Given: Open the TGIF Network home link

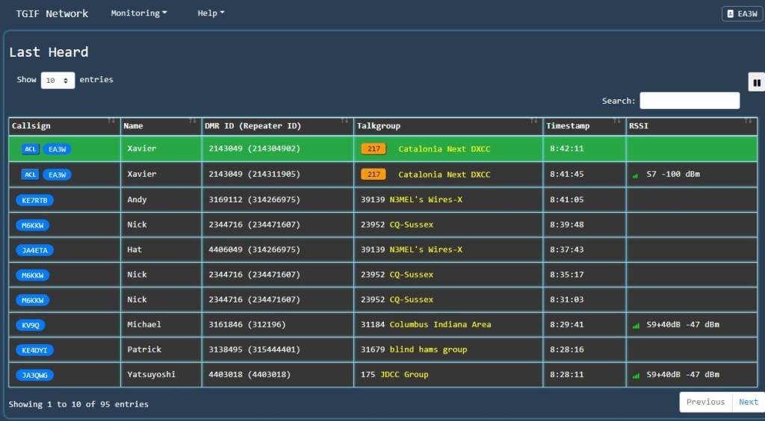Looking at the screenshot, I should (52, 13).
